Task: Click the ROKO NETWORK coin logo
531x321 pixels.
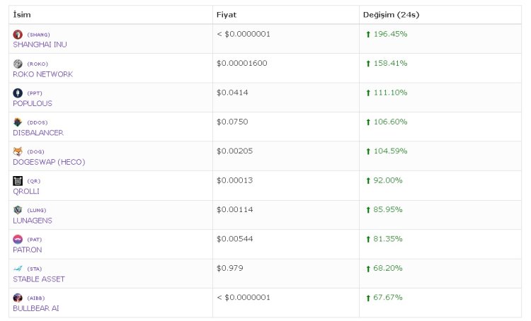Action: (18, 64)
